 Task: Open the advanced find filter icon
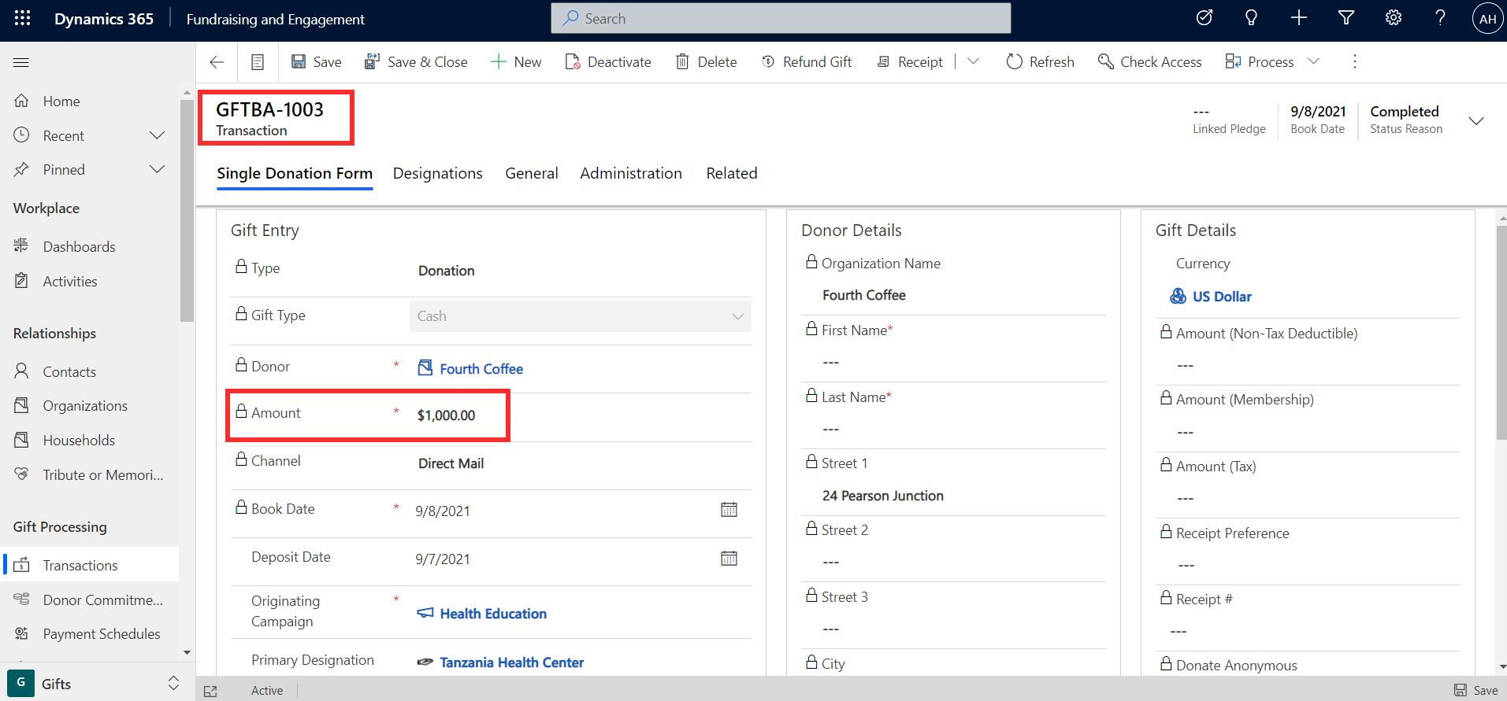tap(1346, 18)
